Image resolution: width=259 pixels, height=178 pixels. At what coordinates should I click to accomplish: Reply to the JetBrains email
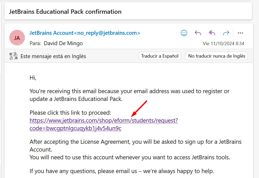(198, 33)
